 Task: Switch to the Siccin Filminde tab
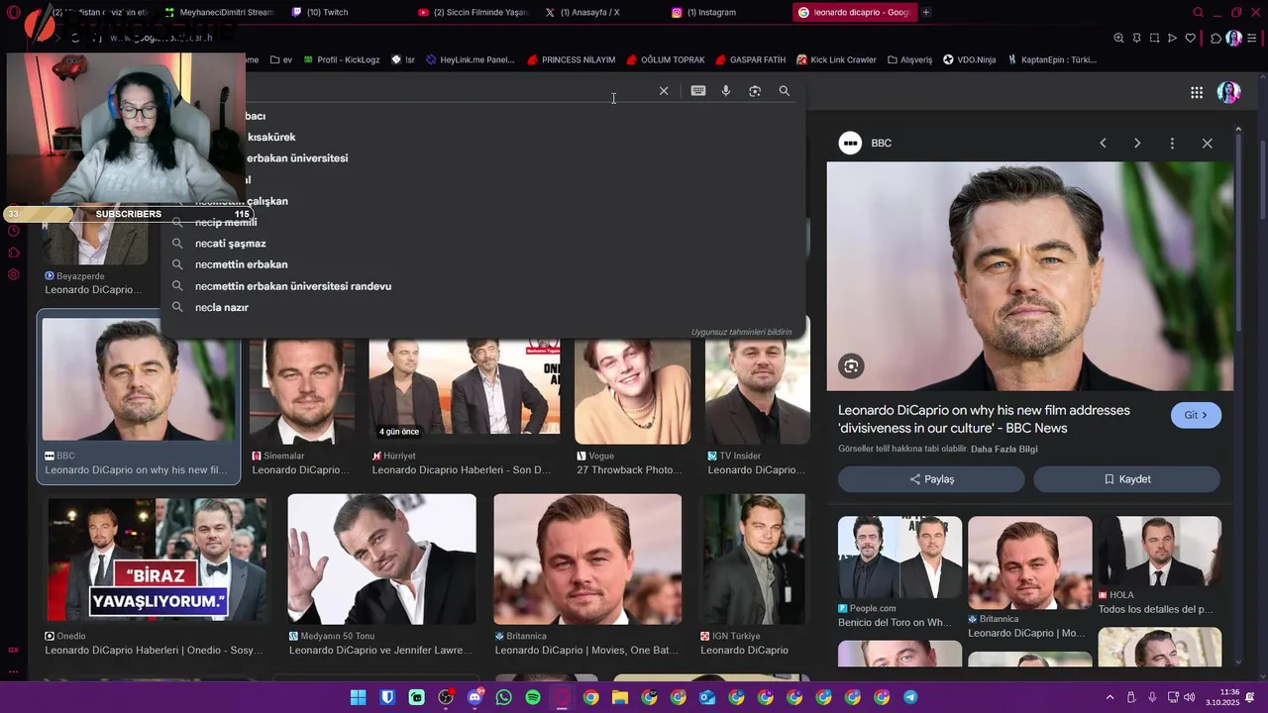coord(474,12)
